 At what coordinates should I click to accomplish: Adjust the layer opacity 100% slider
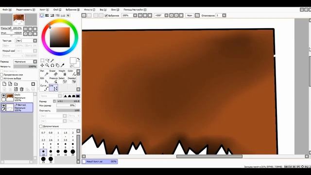point(25,67)
